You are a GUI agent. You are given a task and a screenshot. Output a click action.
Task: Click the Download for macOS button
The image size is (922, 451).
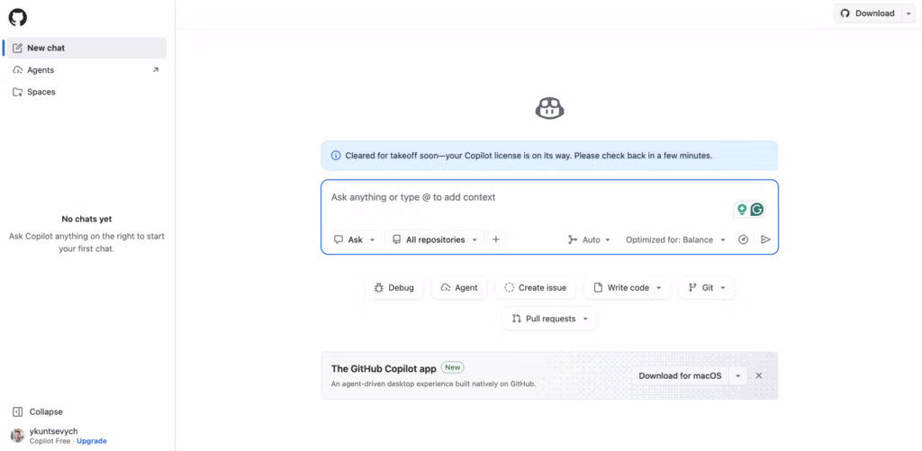tap(681, 375)
